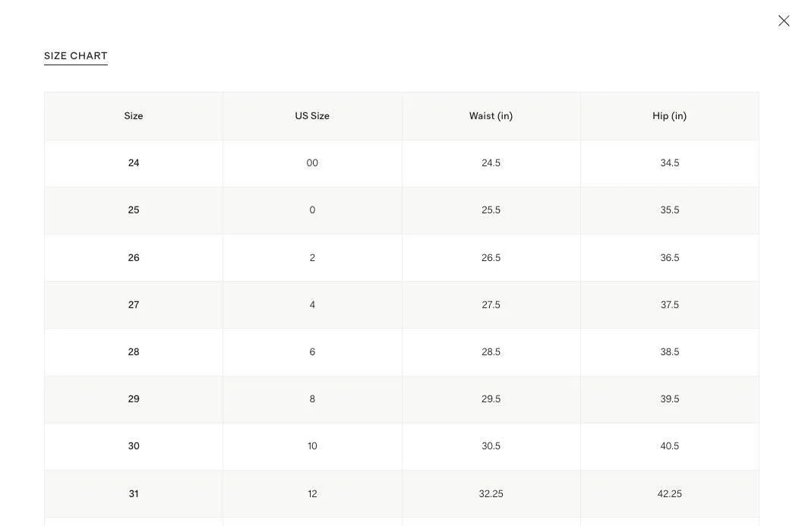Close the size chart dialog
Image resolution: width=802 pixels, height=526 pixels.
point(784,21)
